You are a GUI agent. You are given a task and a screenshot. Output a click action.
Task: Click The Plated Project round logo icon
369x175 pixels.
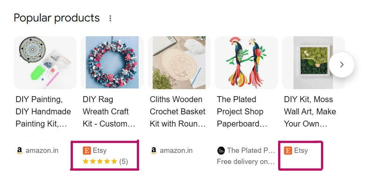221,151
